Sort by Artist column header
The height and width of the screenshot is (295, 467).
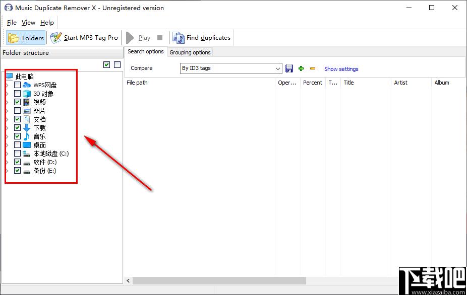(x=411, y=83)
